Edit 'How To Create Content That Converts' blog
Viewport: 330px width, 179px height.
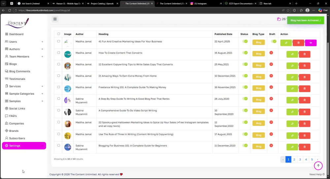pyautogui.click(x=292, y=54)
